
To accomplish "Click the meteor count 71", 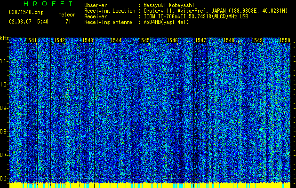I will click(x=68, y=22).
